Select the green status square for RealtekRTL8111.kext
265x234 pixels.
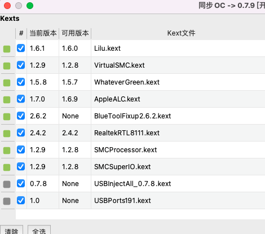click(x=7, y=134)
